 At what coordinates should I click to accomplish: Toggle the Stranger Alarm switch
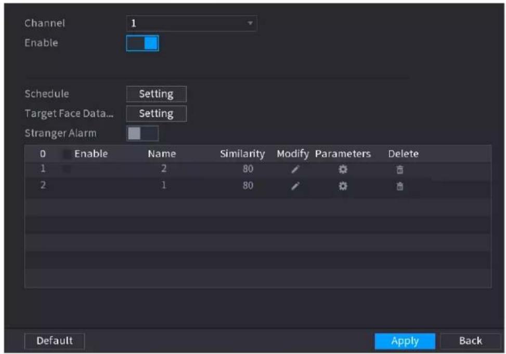tap(142, 133)
